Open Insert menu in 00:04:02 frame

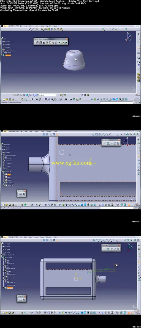click(36, 26)
